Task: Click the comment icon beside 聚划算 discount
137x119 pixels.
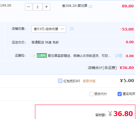Action: tap(90, 7)
